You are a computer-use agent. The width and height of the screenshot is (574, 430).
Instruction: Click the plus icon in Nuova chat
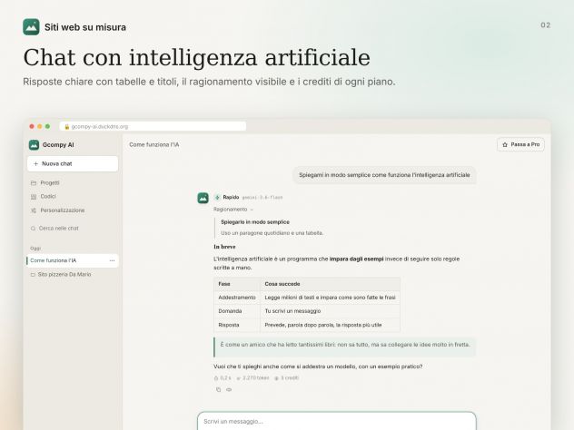35,164
